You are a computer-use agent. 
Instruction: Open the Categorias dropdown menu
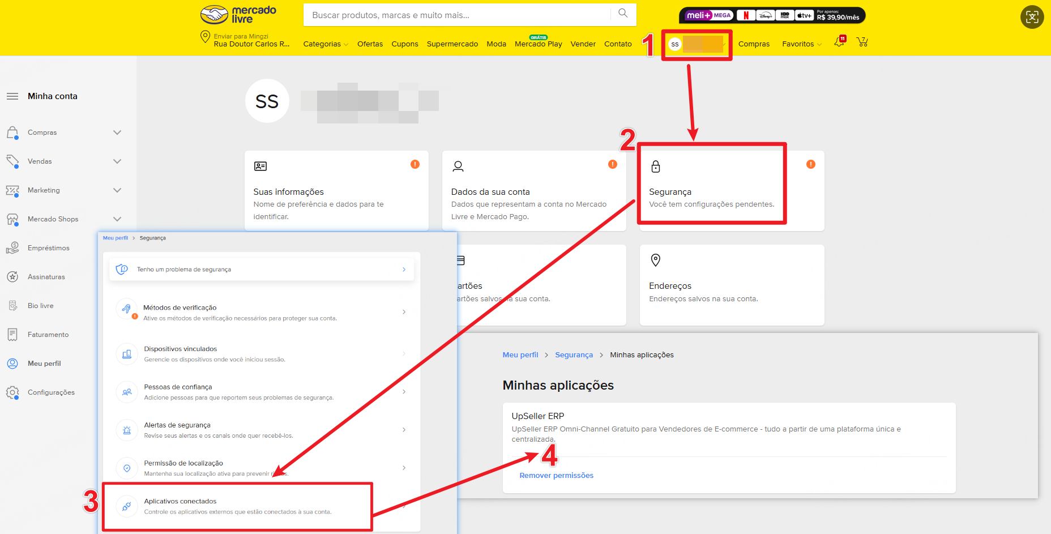[x=325, y=44]
